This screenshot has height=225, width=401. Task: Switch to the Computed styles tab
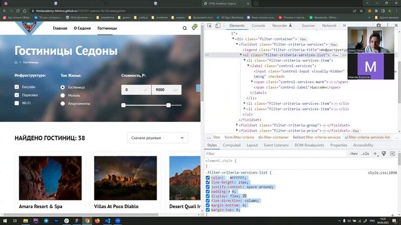(231, 145)
